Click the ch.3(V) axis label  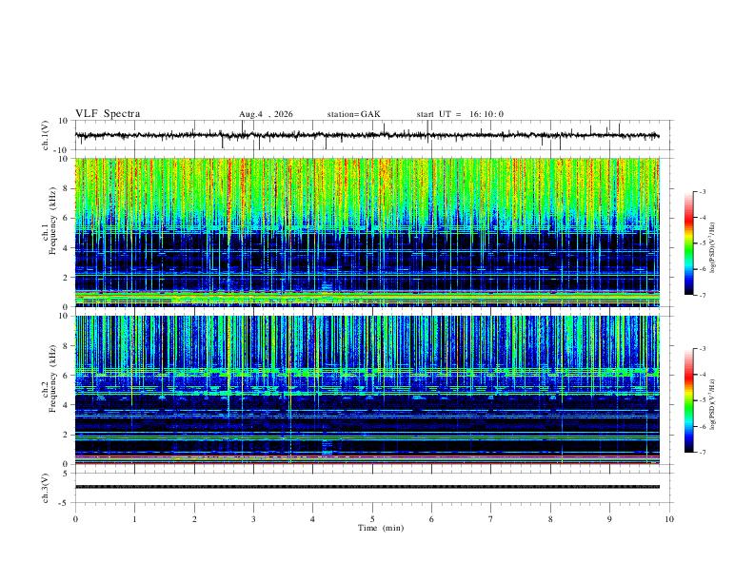pos(46,488)
